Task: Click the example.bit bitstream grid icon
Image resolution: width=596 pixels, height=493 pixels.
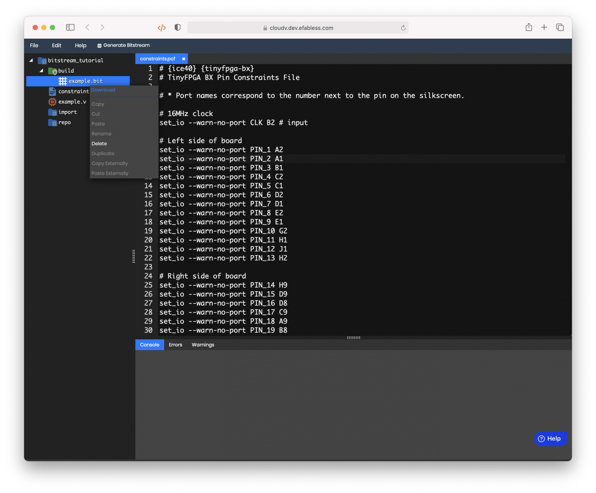Action: click(x=62, y=81)
